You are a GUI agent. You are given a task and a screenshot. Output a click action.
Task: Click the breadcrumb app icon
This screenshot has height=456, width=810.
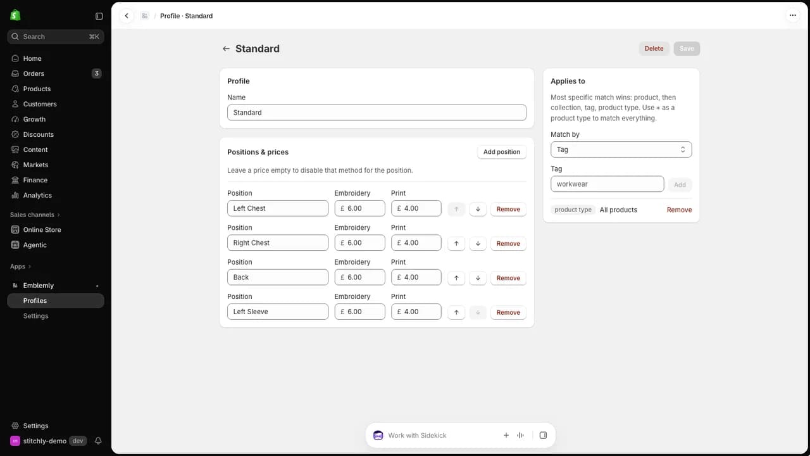point(145,16)
